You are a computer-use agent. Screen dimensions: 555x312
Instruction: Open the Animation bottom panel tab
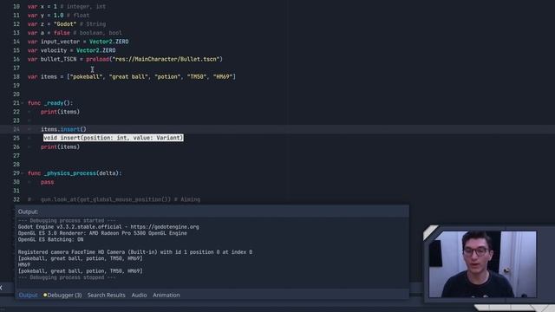(x=166, y=295)
